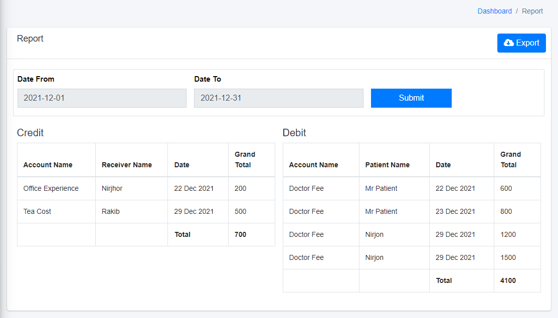558x318 pixels.
Task: Click the Debit table Grand Total header
Action: [510, 160]
